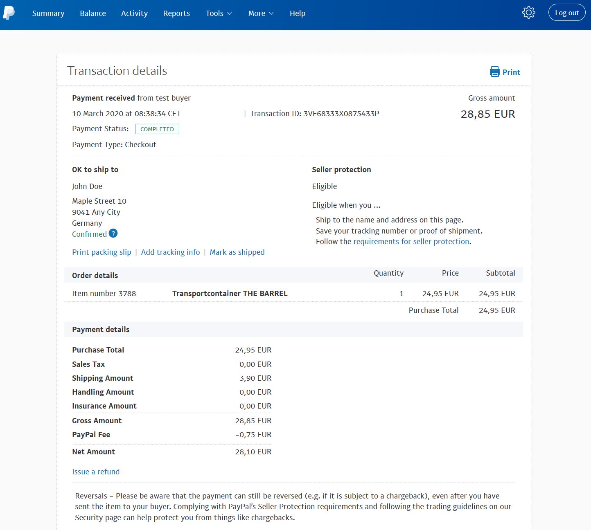
Task: Click Print packing slip link
Action: pyautogui.click(x=102, y=252)
